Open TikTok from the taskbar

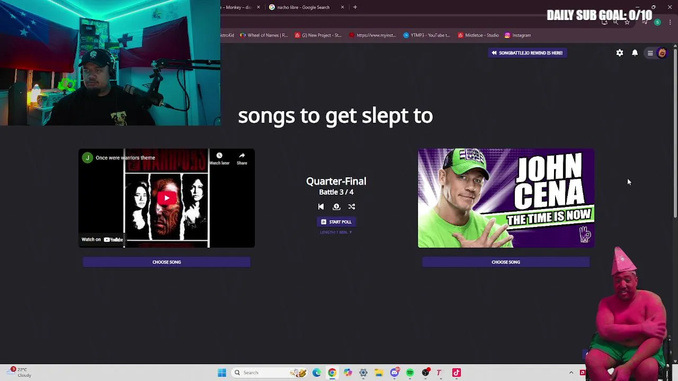pos(457,373)
